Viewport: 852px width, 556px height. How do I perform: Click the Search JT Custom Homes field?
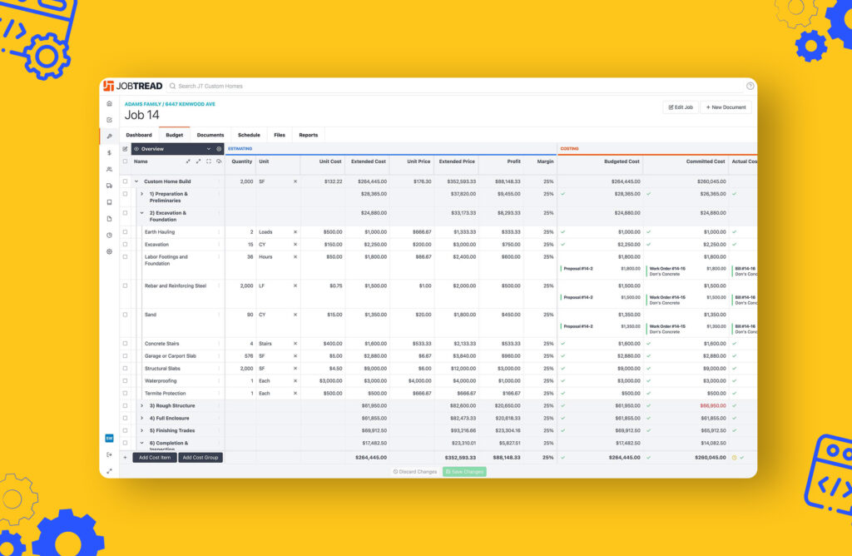(x=211, y=86)
